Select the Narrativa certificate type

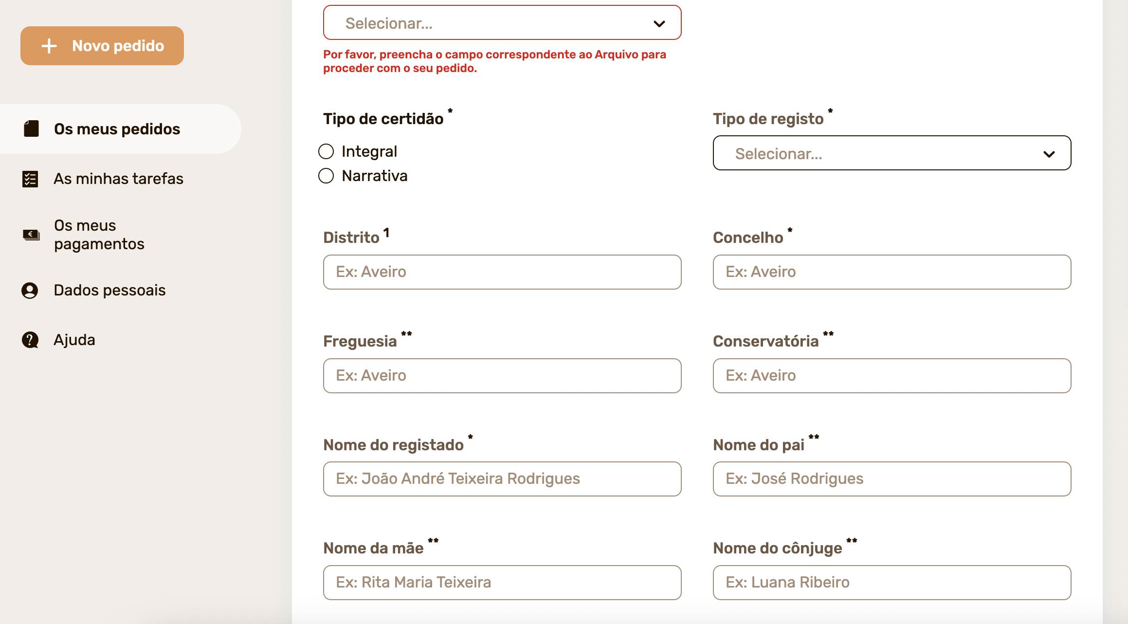click(x=326, y=176)
